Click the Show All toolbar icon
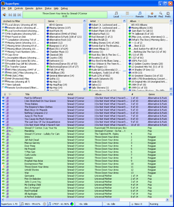The height and width of the screenshot is (207, 174). pyautogui.click(x=152, y=15)
